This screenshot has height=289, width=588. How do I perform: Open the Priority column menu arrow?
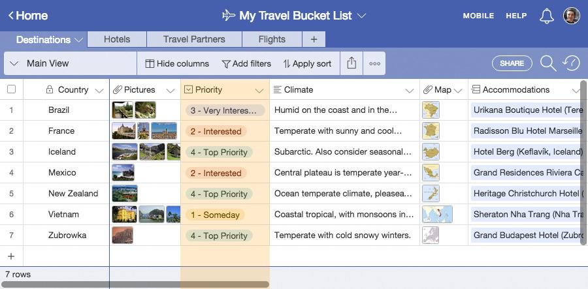259,90
